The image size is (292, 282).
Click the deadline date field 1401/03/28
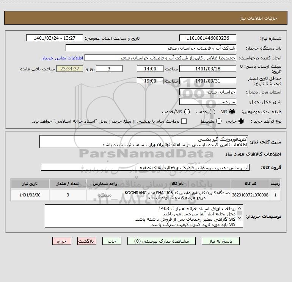coord(208,69)
